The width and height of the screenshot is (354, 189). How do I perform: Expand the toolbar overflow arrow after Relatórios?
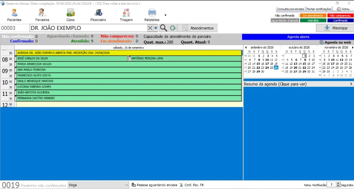165,15
